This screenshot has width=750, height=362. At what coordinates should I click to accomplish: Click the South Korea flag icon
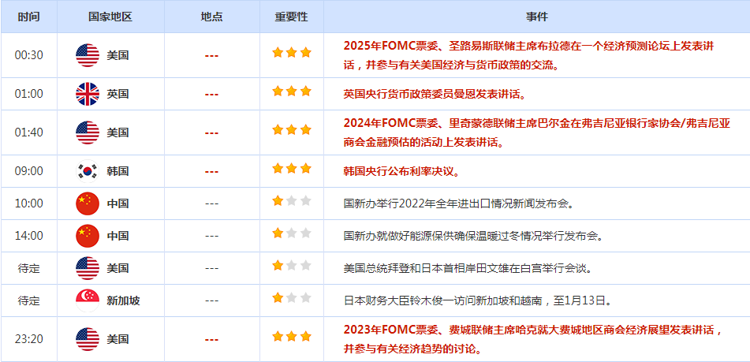coord(87,171)
